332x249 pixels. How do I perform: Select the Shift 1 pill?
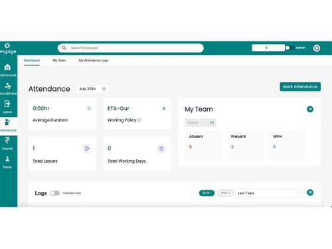[x=207, y=193]
